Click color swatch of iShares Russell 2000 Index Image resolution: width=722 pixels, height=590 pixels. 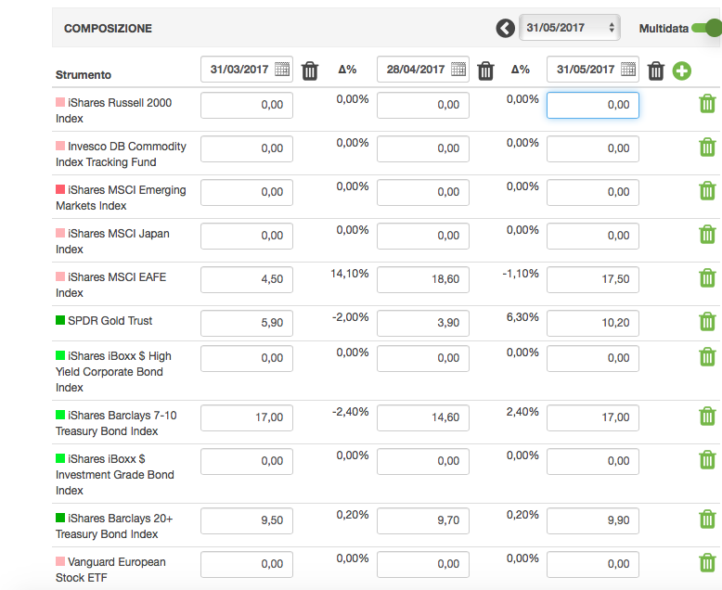coord(60,102)
